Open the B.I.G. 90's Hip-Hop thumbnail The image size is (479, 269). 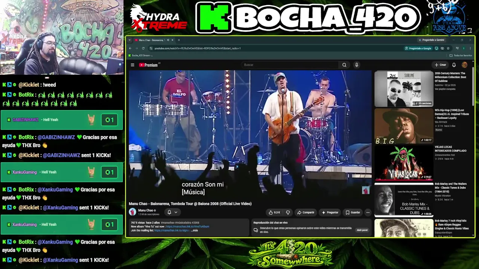(x=404, y=126)
